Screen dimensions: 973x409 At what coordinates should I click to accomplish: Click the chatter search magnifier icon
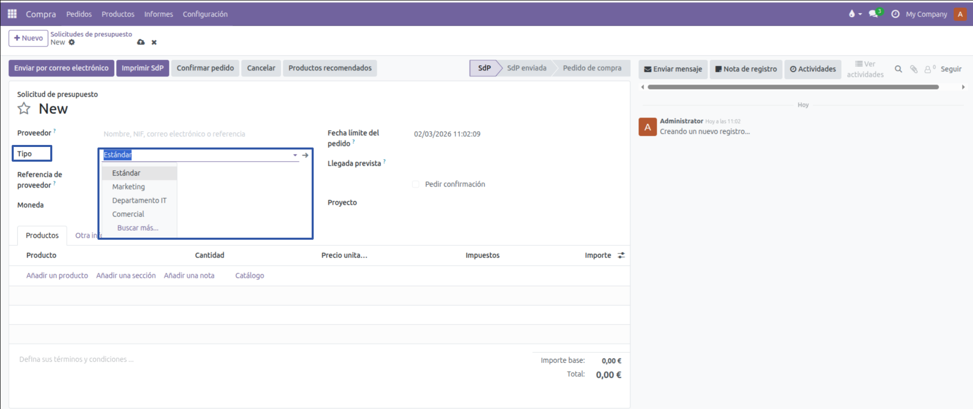pos(898,69)
